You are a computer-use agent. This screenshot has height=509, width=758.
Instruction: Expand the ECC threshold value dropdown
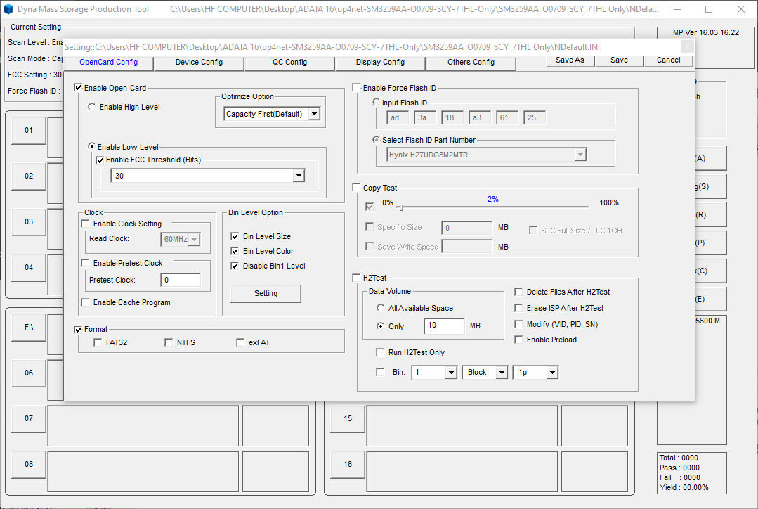299,176
